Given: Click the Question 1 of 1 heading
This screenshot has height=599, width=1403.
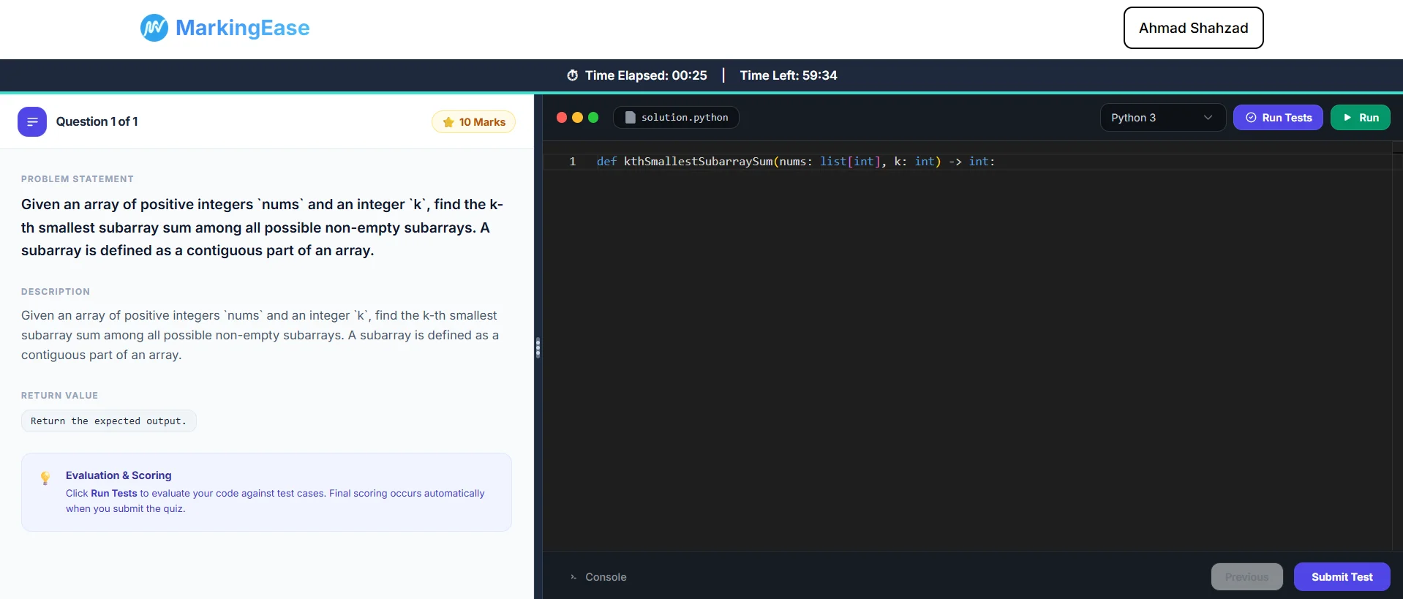Looking at the screenshot, I should (x=97, y=121).
